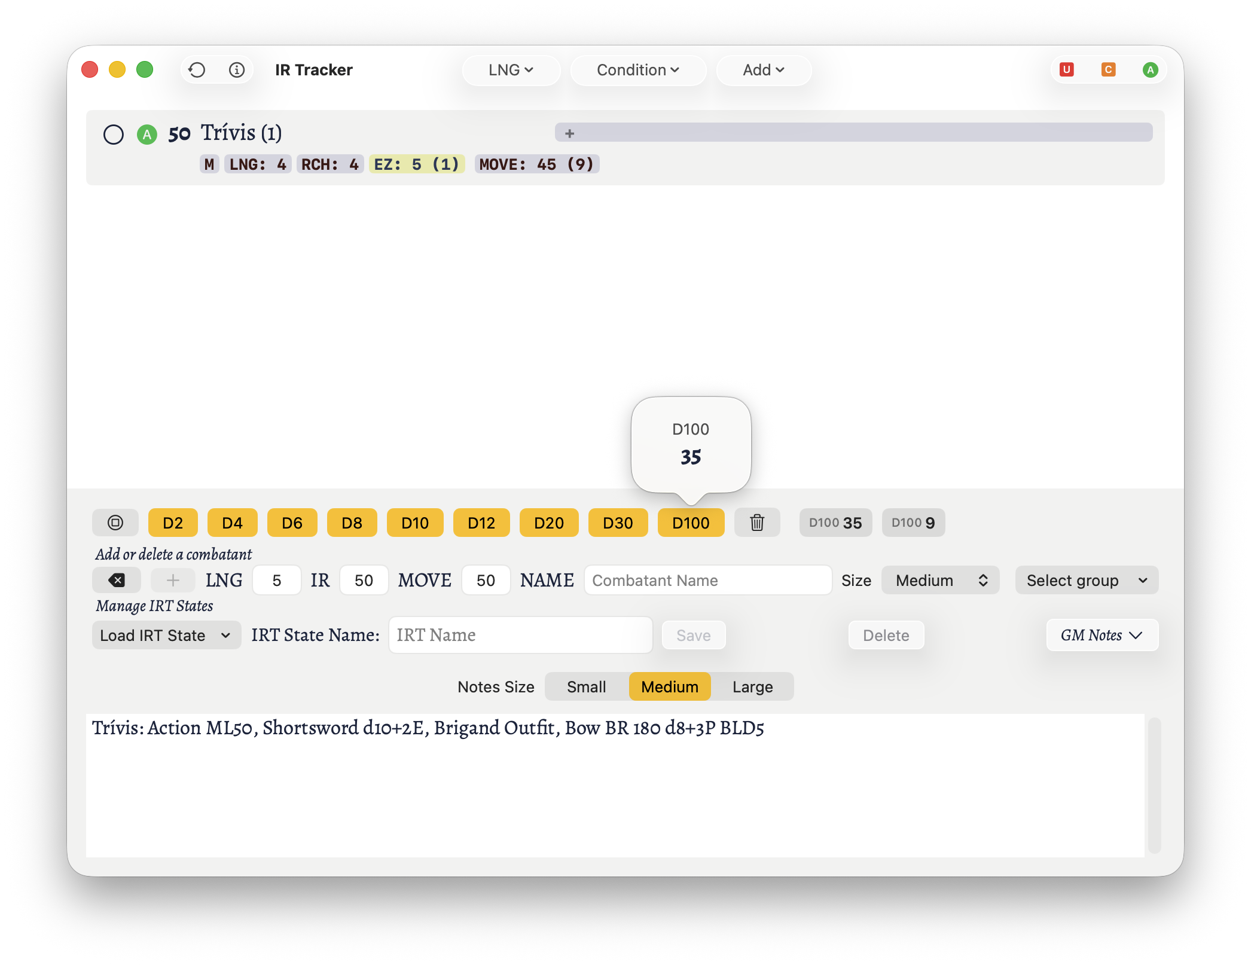The width and height of the screenshot is (1251, 965).
Task: Click the orange C status badge
Action: click(1108, 70)
